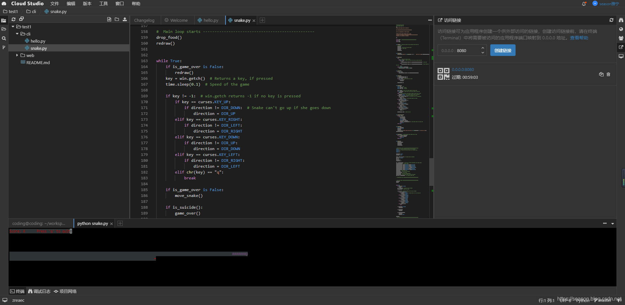Click the 行:1 列:1 cursor position indicator
The image size is (625, 305).
coord(546,300)
